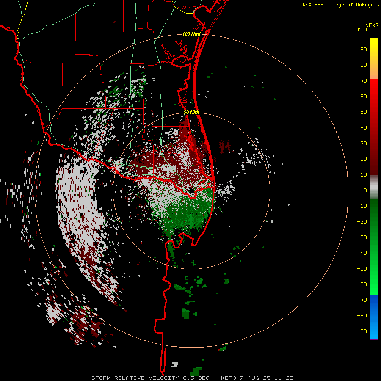This screenshot has width=381, height=381.
Task: Select the 80 value on the velocity scale
Action: point(364,65)
